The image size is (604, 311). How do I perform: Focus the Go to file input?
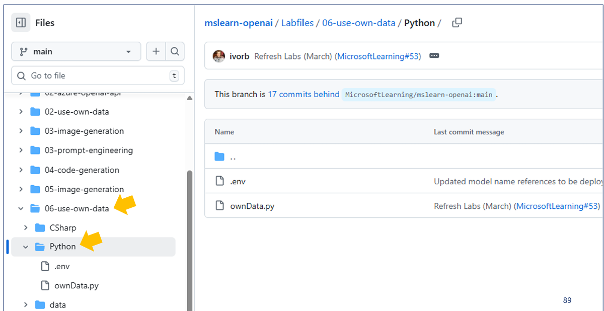coord(98,75)
